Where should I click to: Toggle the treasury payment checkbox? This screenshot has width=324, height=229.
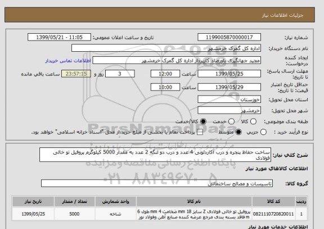tap(200, 132)
